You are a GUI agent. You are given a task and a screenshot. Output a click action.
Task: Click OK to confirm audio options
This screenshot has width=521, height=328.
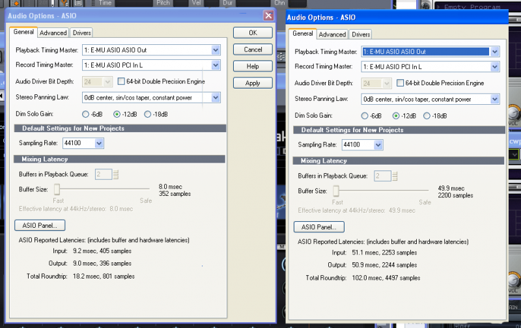click(x=253, y=33)
